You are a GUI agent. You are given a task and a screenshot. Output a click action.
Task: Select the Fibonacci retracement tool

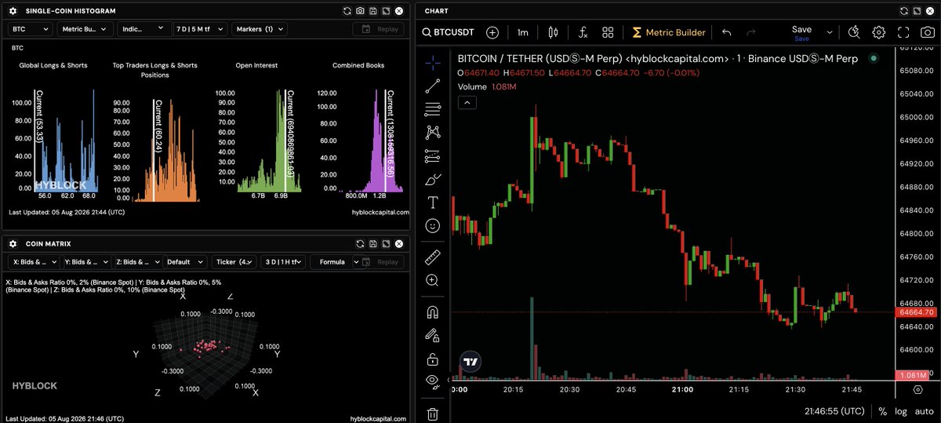(x=432, y=109)
